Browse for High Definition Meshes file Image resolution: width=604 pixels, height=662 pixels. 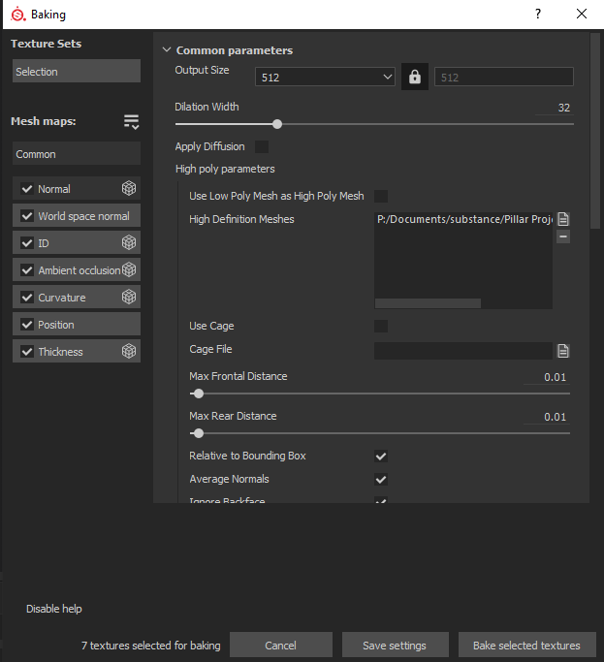click(563, 219)
